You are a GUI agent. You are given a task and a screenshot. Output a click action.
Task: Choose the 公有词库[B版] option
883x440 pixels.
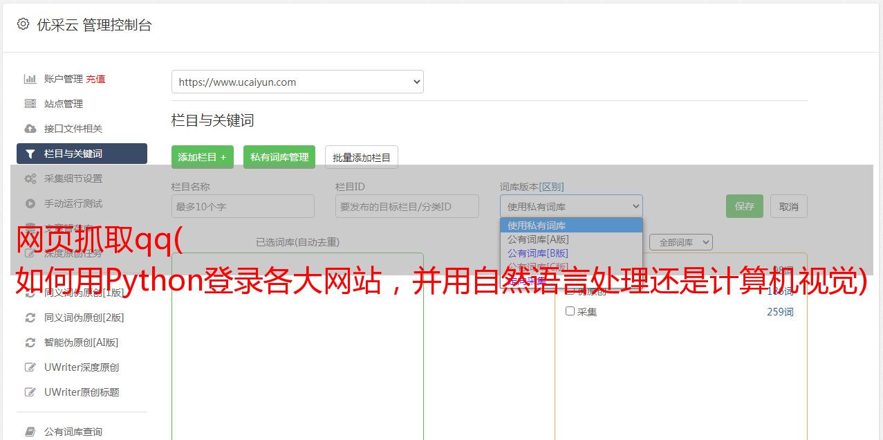(x=571, y=253)
